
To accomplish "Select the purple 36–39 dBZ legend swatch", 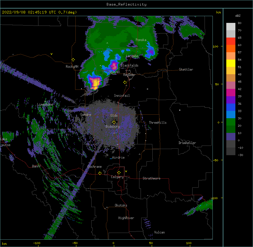I will click(x=231, y=100).
